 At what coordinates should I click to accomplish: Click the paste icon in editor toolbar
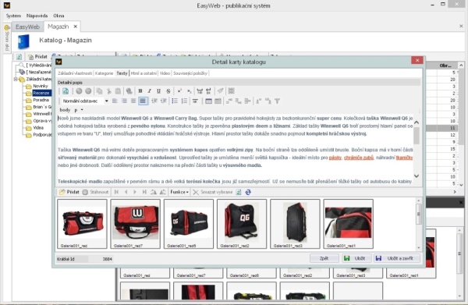[x=119, y=91]
